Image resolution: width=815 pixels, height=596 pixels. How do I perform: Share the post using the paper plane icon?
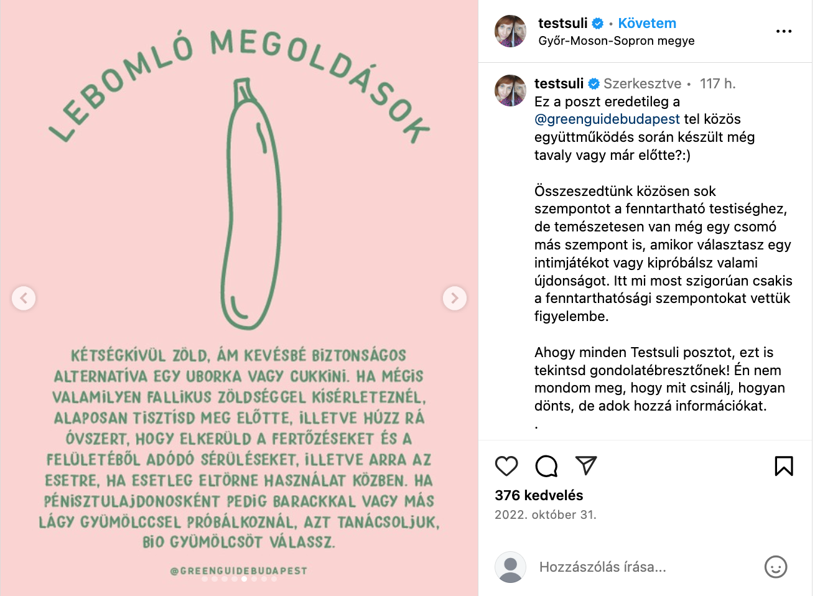(586, 465)
